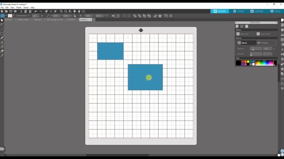Click the Spacing value stepper arrows
The width and height of the screenshot is (284, 159).
(x=272, y=49)
